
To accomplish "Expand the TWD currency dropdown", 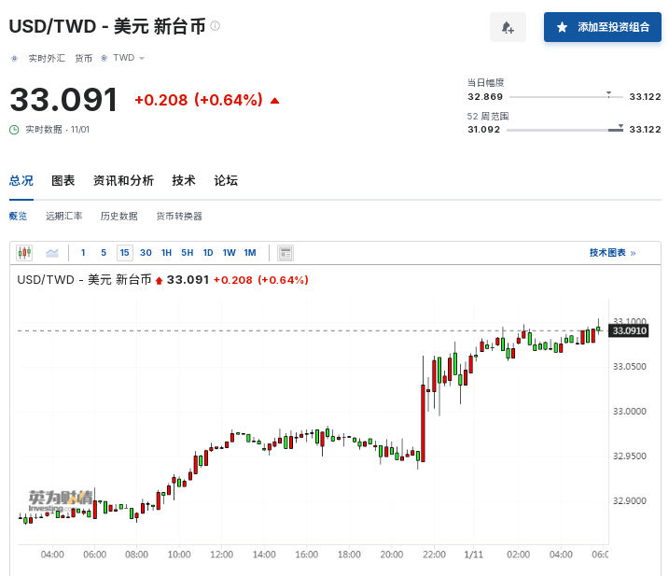I will (142, 59).
